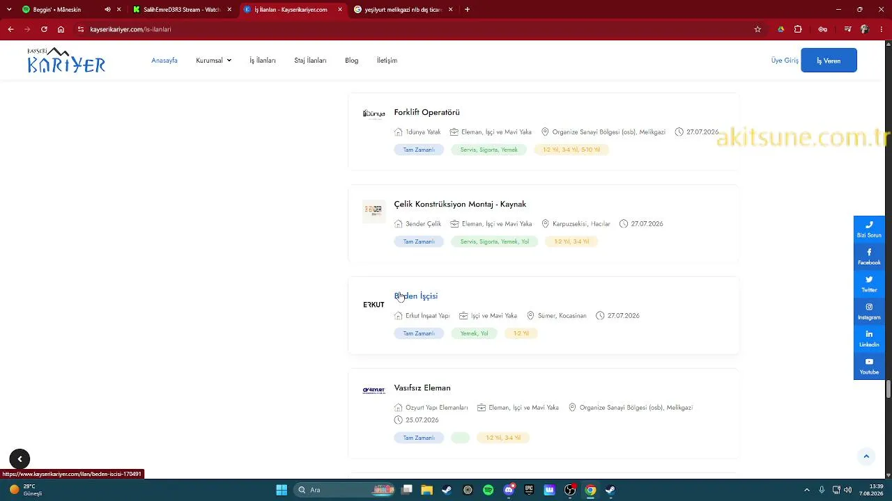
Task: Open the Beden İşçisi job listing
Action: click(416, 296)
